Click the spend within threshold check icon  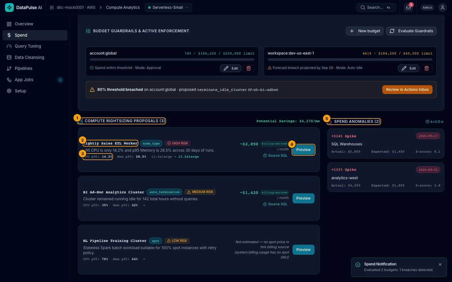(x=92, y=68)
